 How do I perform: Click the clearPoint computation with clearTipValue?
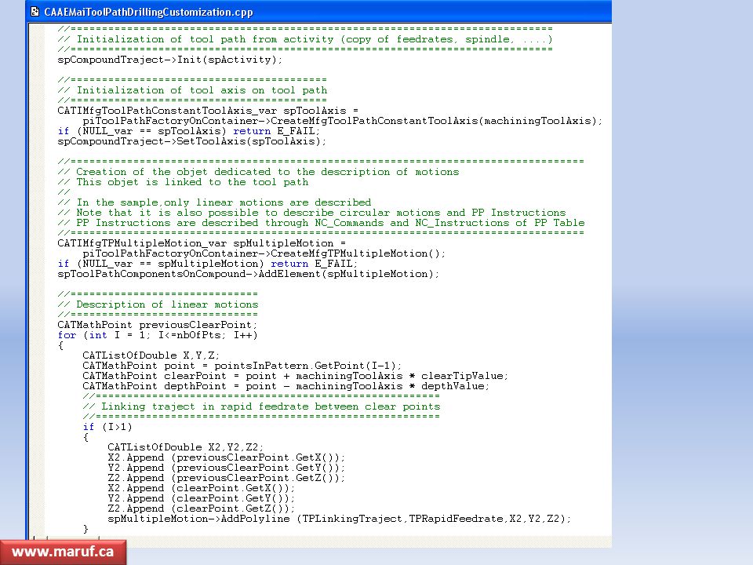[x=296, y=376]
